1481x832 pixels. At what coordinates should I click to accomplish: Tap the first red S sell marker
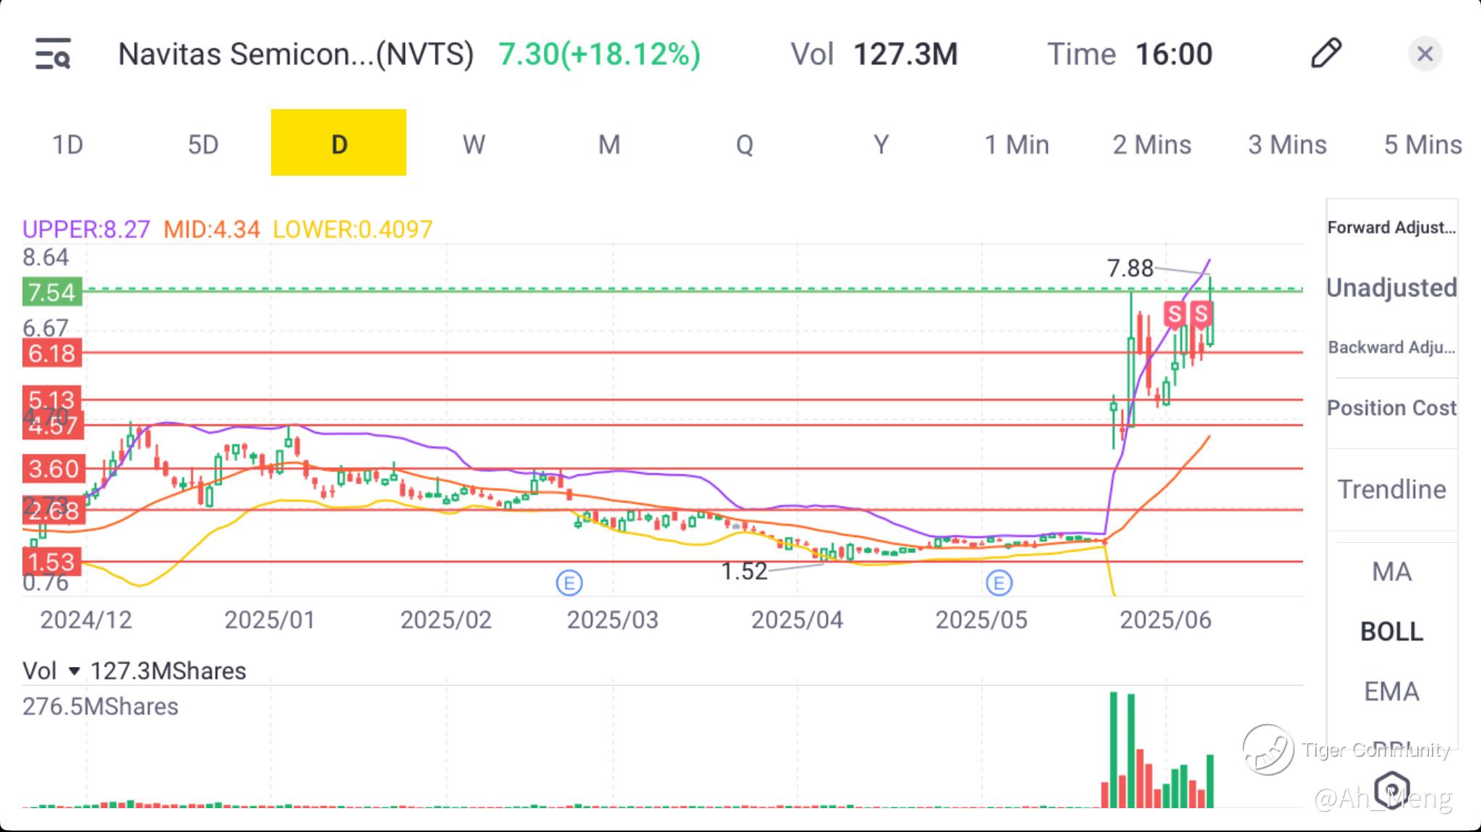1174,314
